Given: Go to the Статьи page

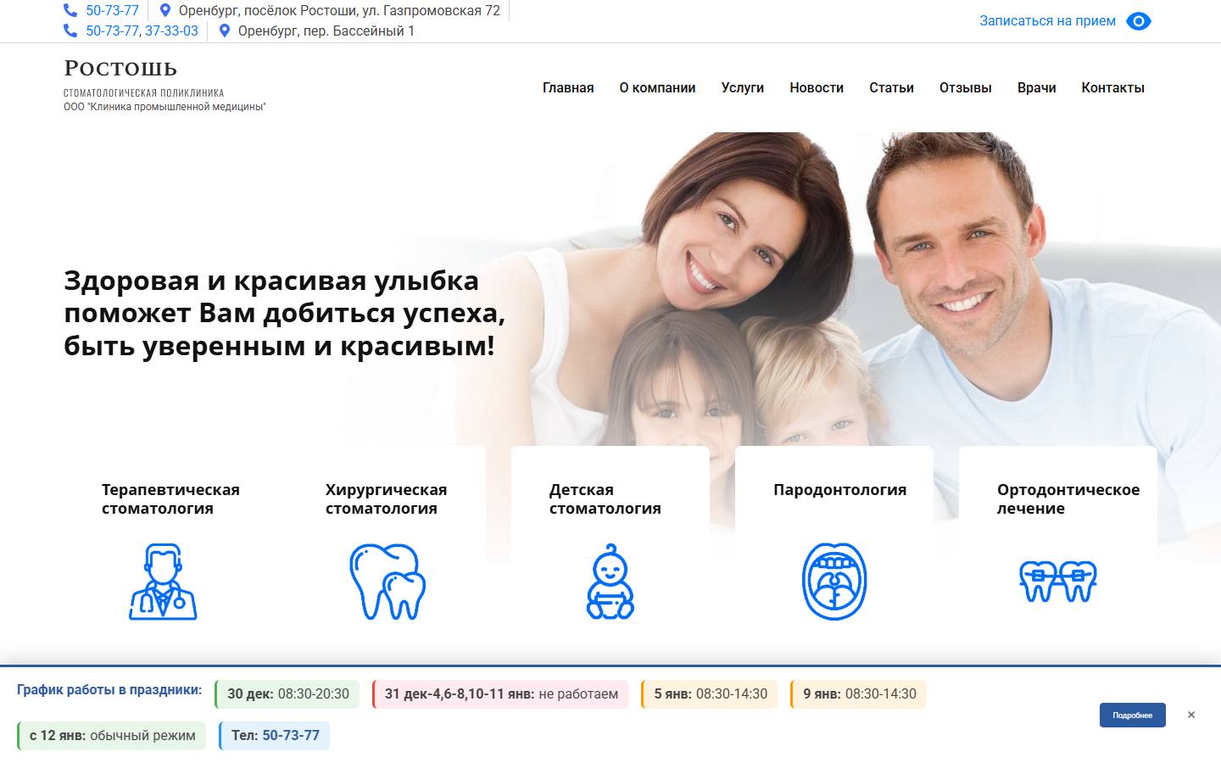Looking at the screenshot, I should (891, 88).
